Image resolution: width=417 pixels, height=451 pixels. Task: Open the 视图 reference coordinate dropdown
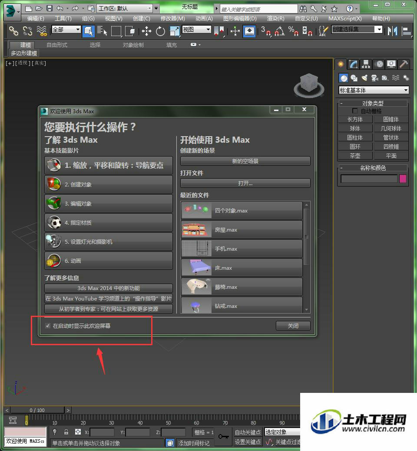click(196, 29)
